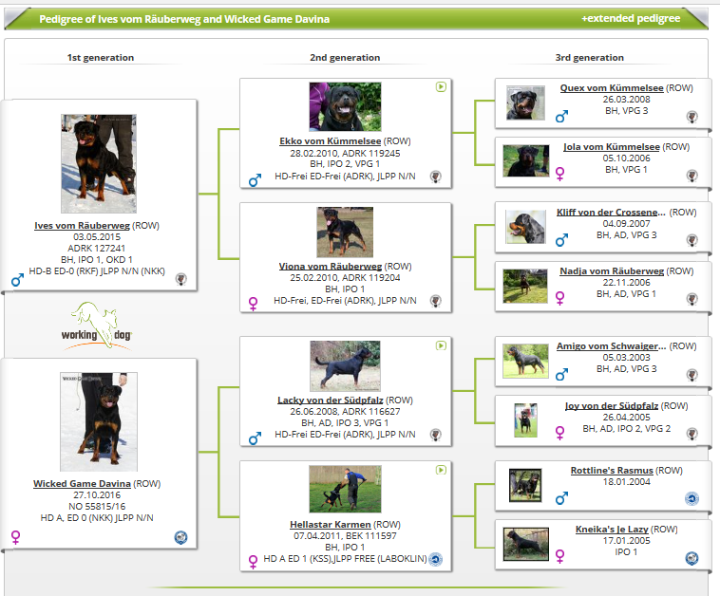Open the Hellastar Karmen name link
720x596 pixels.
click(x=331, y=524)
